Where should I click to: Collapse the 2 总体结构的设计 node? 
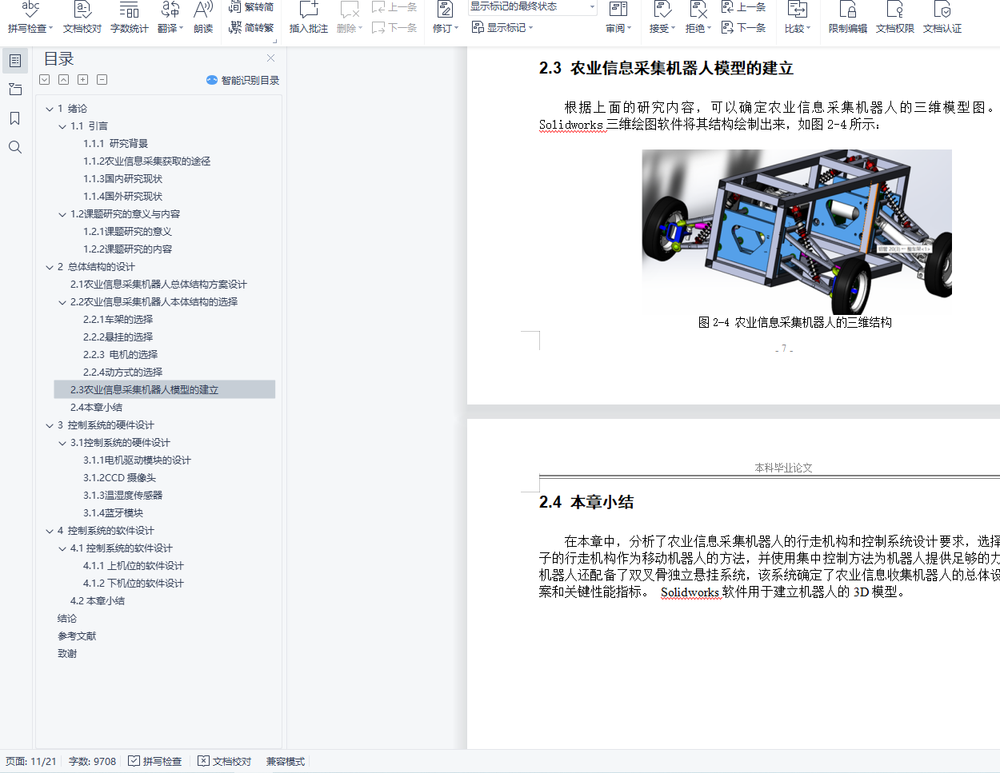(x=50, y=267)
